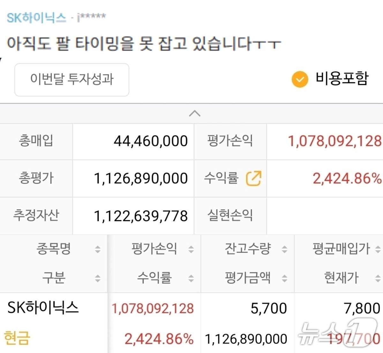Toggle sorting on the 수익률 column
The image size is (383, 353).
[191, 278]
